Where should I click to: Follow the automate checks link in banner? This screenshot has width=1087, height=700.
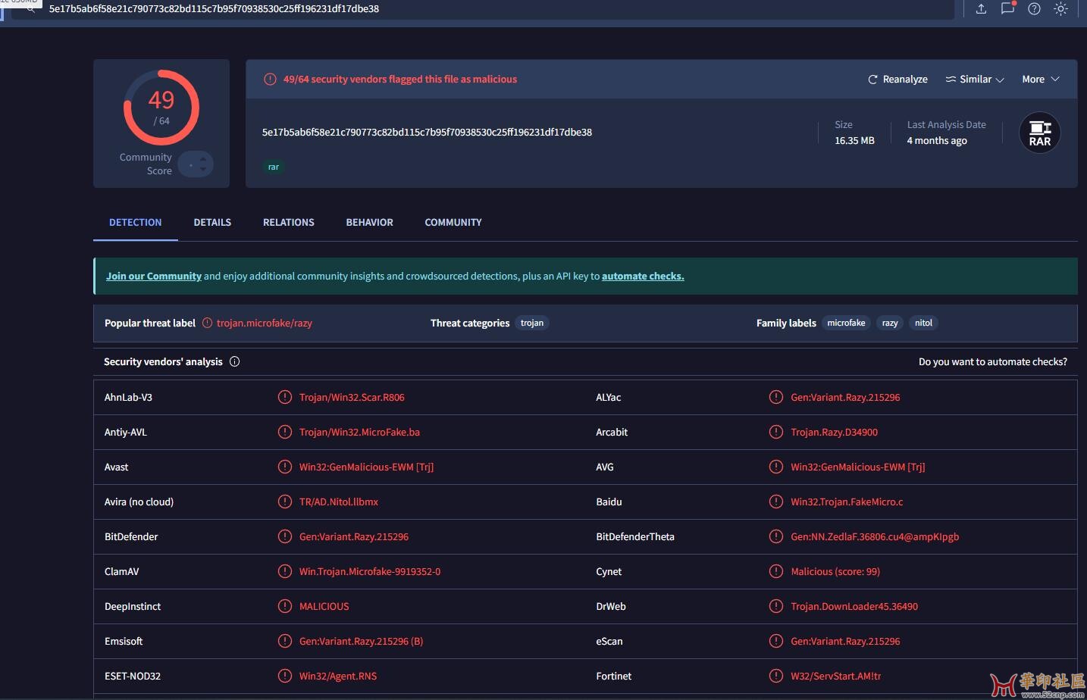(643, 277)
